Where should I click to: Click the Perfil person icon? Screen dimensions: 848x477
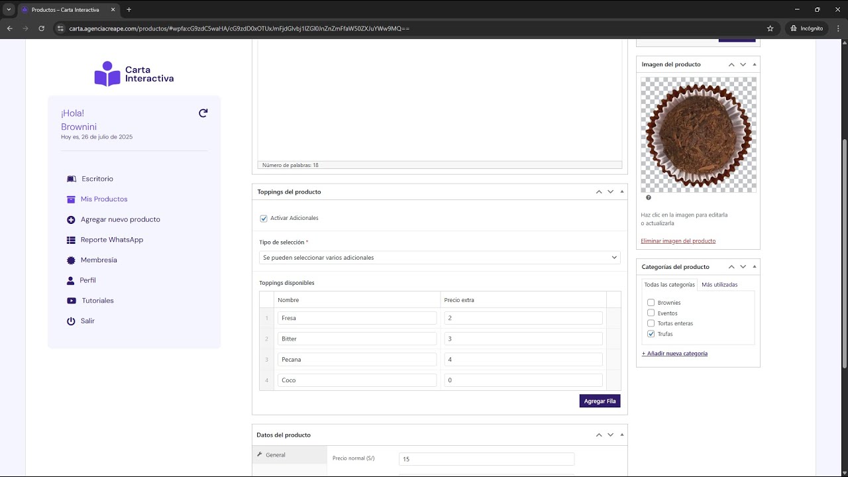[x=71, y=280]
